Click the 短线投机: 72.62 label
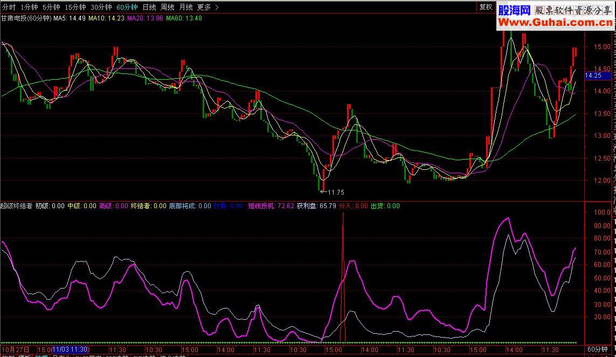The image size is (616, 357). [x=271, y=205]
